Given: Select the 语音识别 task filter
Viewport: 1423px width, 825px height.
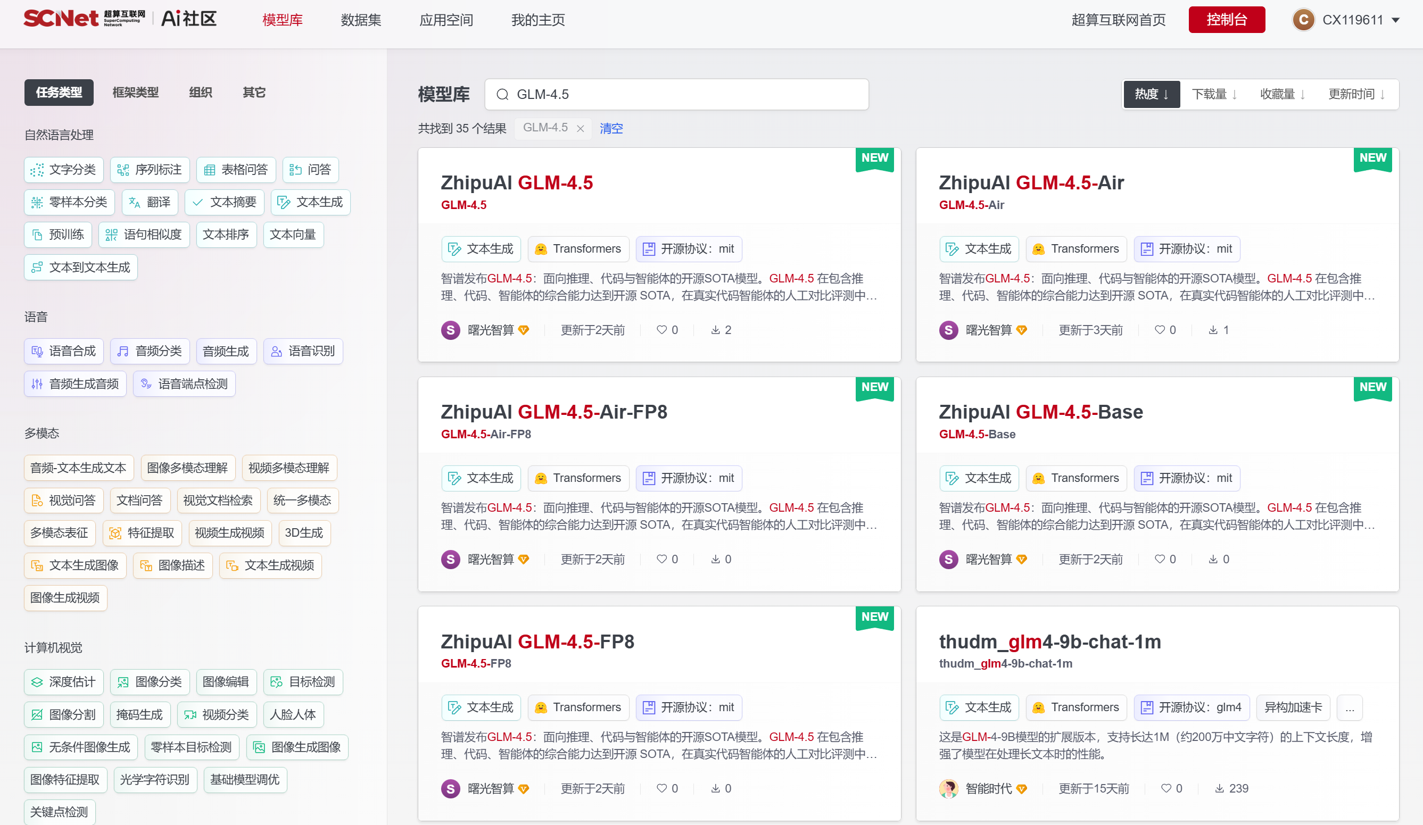Looking at the screenshot, I should pos(303,351).
